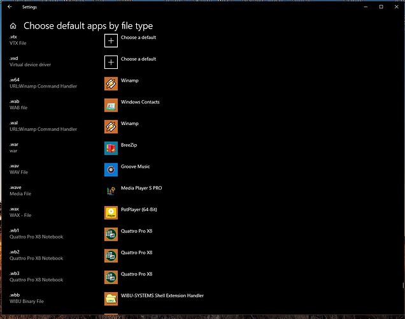The width and height of the screenshot is (405, 319).
Task: Click the 'Media File' description under .wave
Action: click(20, 193)
